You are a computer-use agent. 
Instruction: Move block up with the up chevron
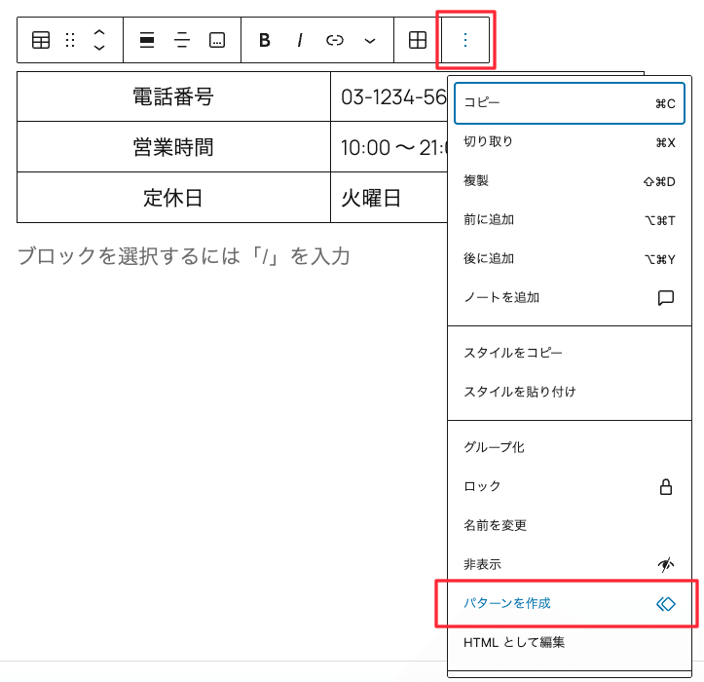tap(99, 33)
